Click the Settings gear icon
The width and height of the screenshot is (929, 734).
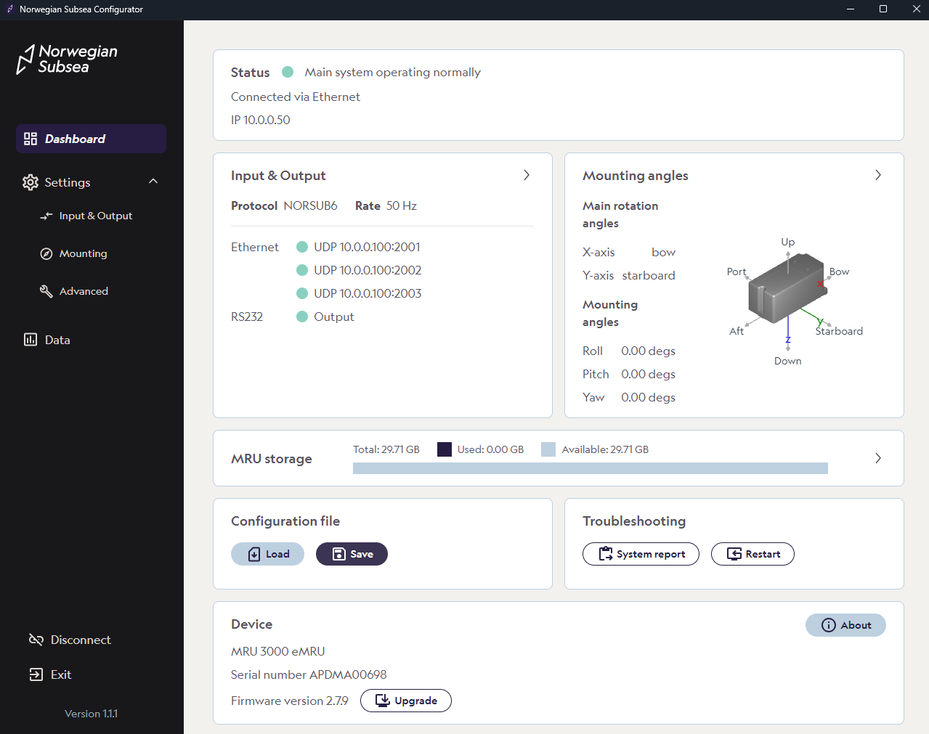(31, 182)
